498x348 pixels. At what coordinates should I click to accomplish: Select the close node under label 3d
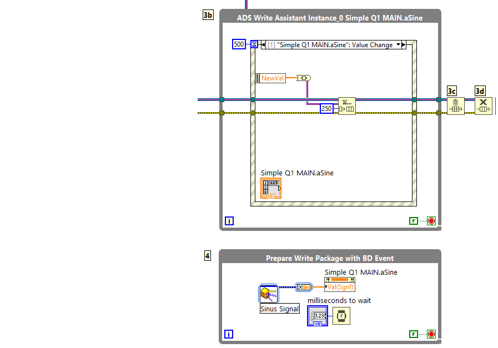483,105
